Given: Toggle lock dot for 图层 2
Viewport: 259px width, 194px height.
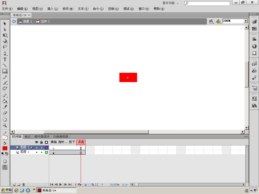Looking at the screenshot, I should click(x=41, y=148).
